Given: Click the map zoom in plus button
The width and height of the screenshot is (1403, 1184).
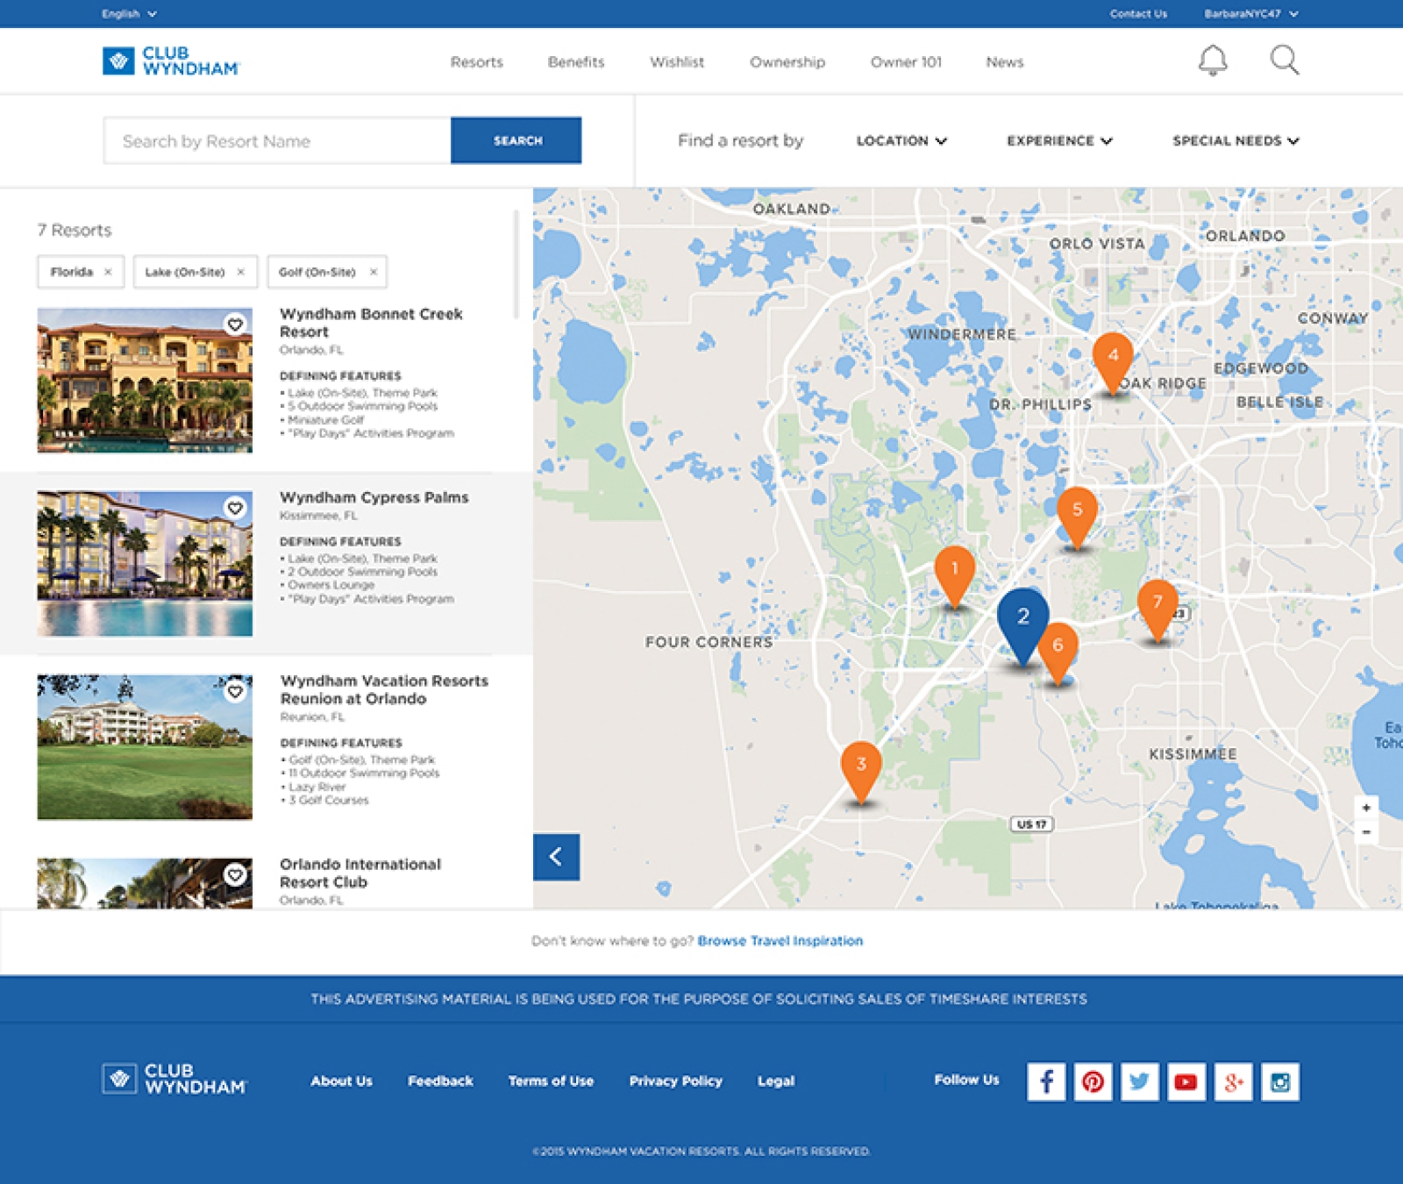Looking at the screenshot, I should point(1366,808).
